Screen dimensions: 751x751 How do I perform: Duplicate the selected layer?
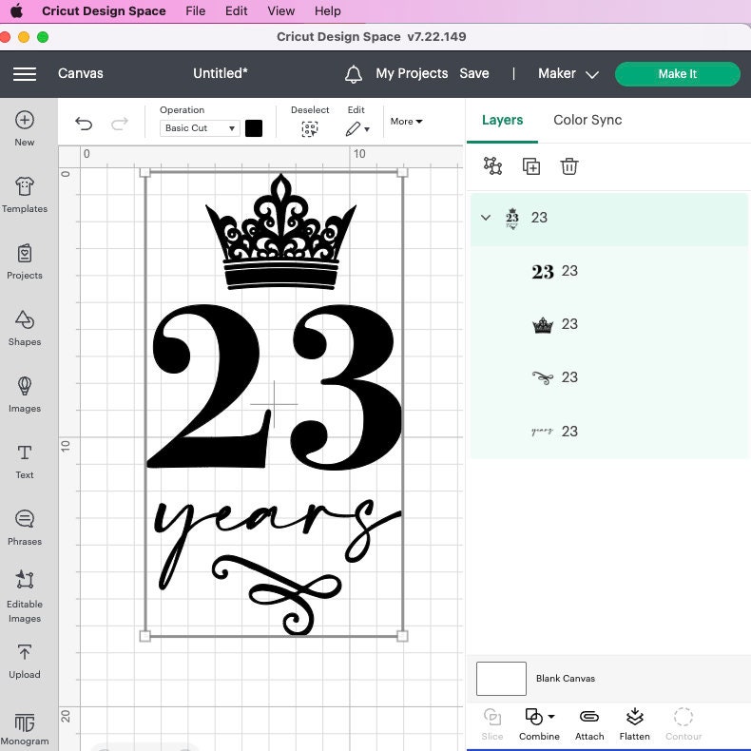pyautogui.click(x=531, y=166)
